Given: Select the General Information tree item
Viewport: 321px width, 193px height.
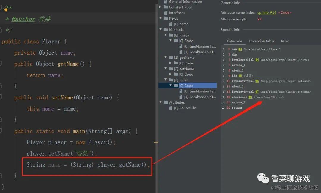Looking at the screenshot, I should (x=185, y=2).
